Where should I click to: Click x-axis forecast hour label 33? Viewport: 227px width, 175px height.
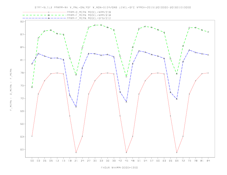point(101,161)
